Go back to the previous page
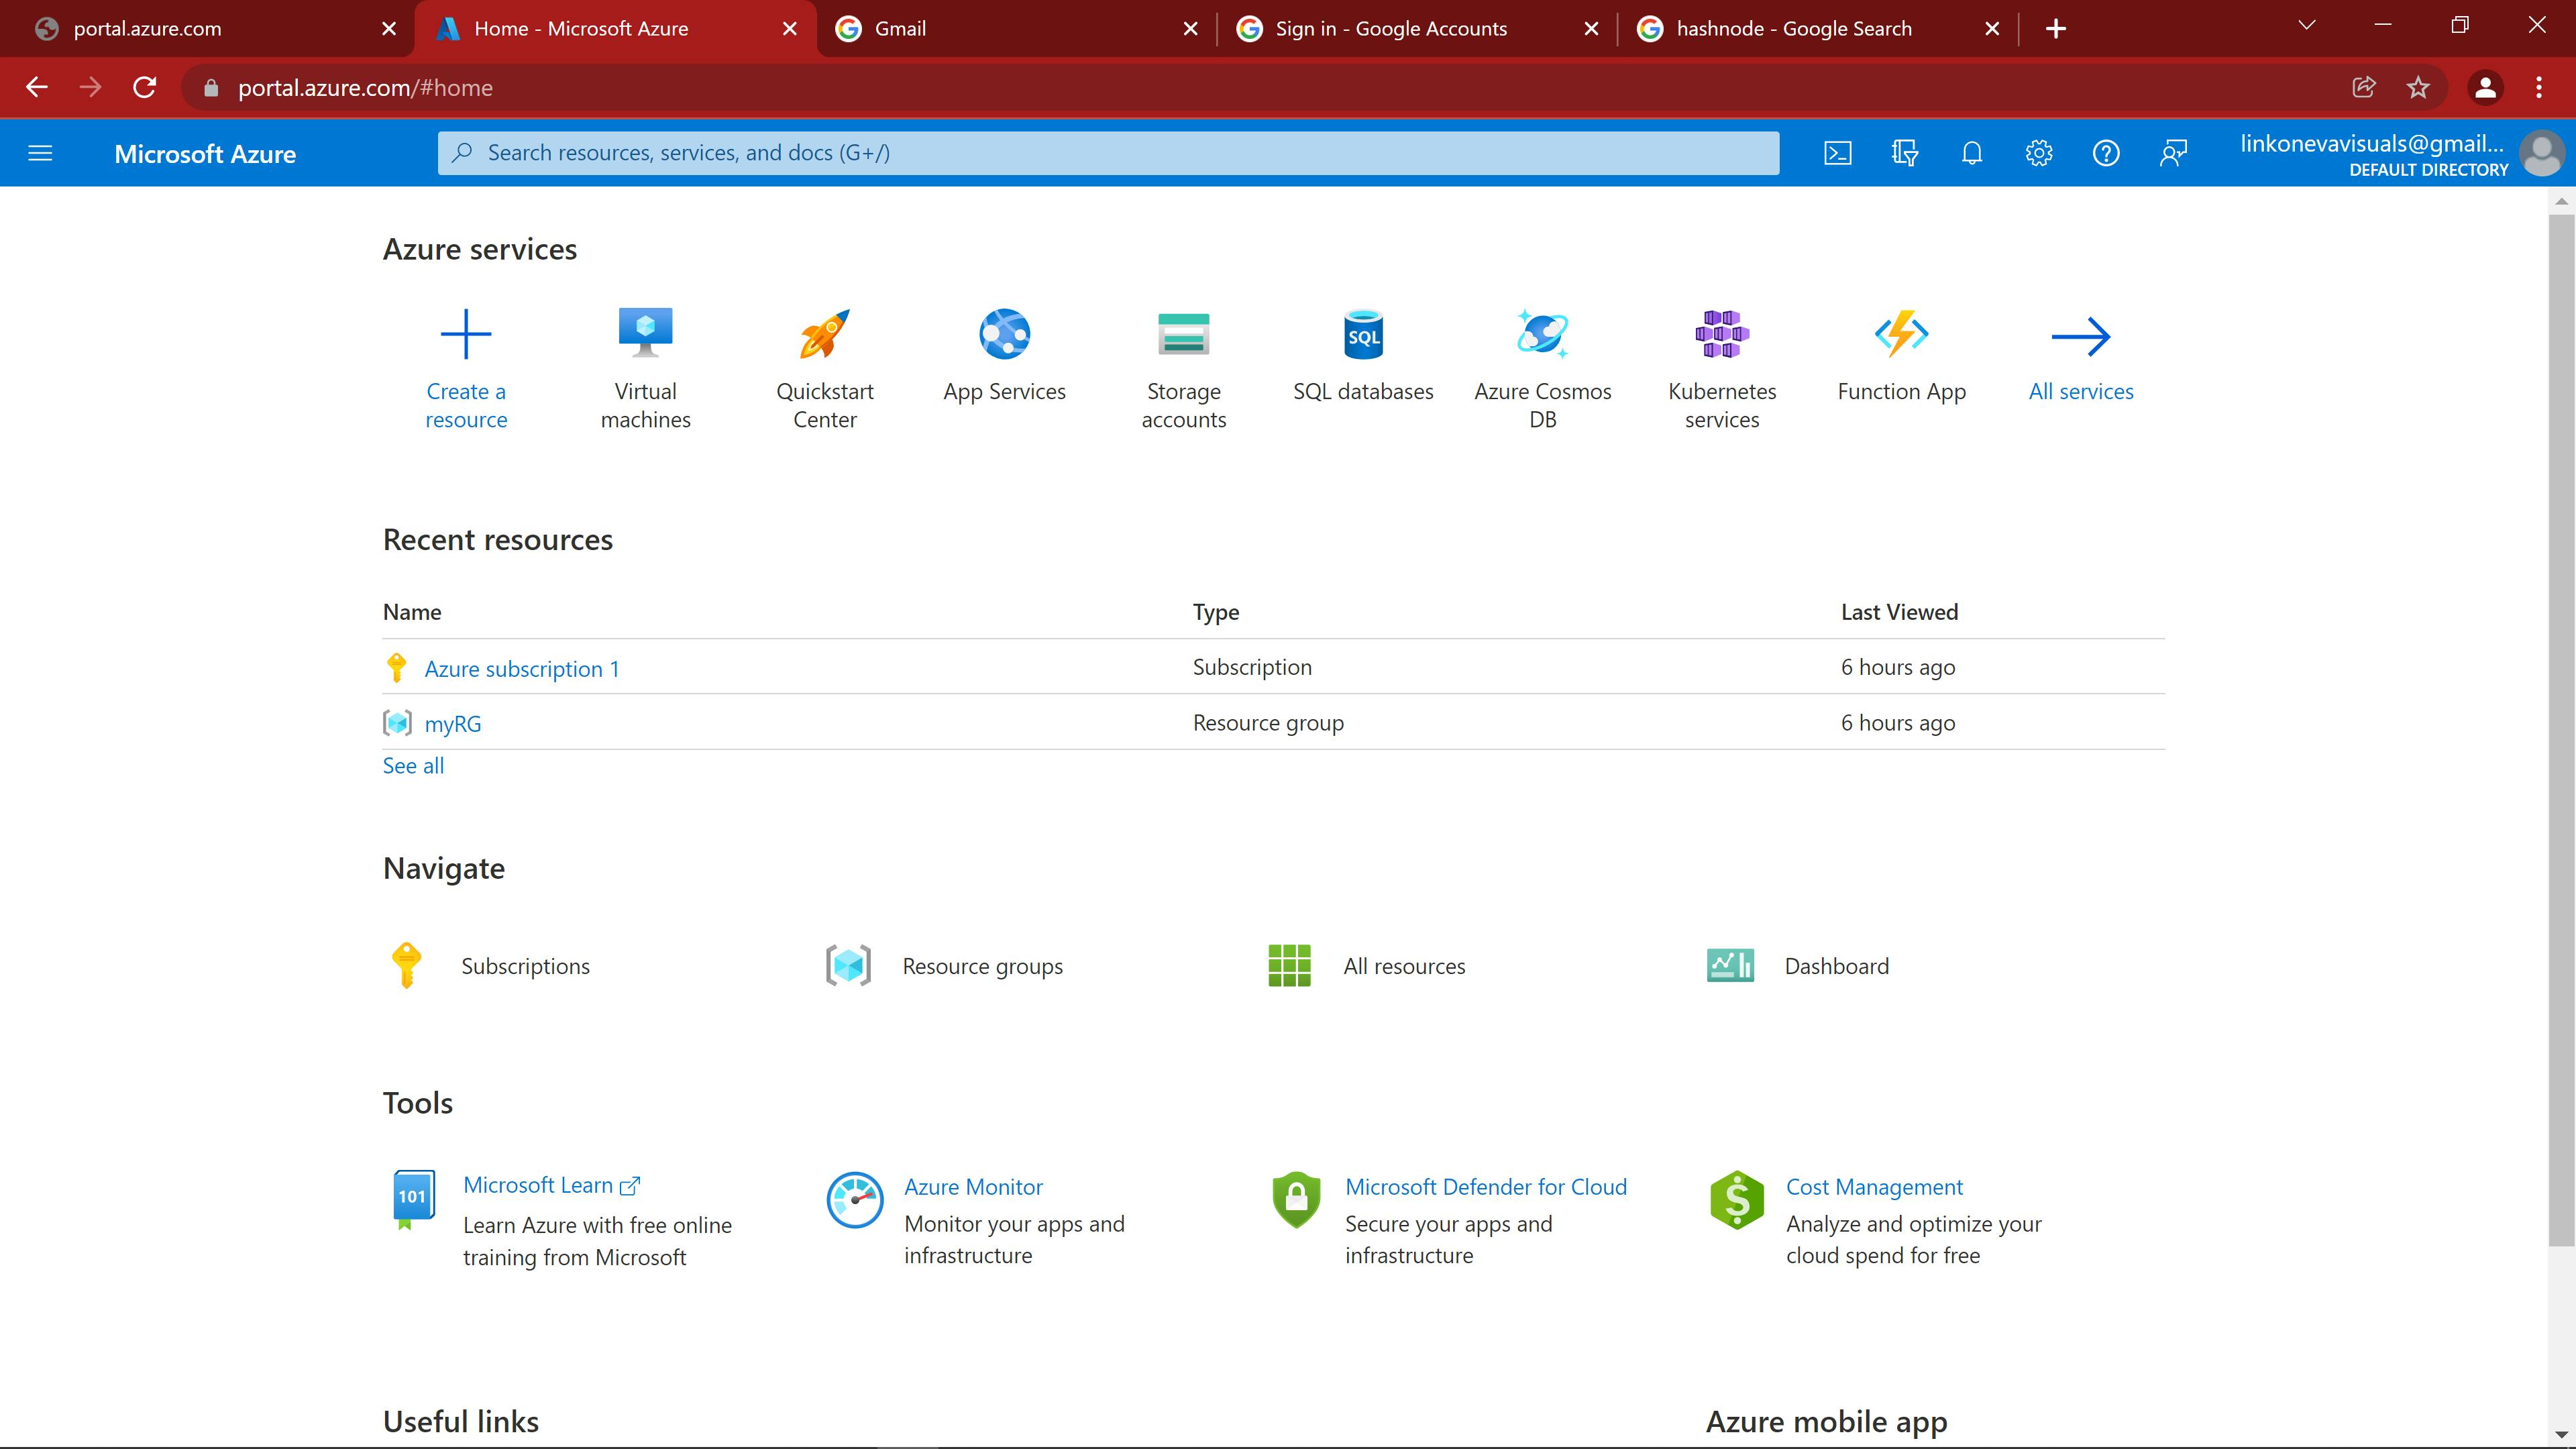This screenshot has width=2576, height=1449. (37, 88)
